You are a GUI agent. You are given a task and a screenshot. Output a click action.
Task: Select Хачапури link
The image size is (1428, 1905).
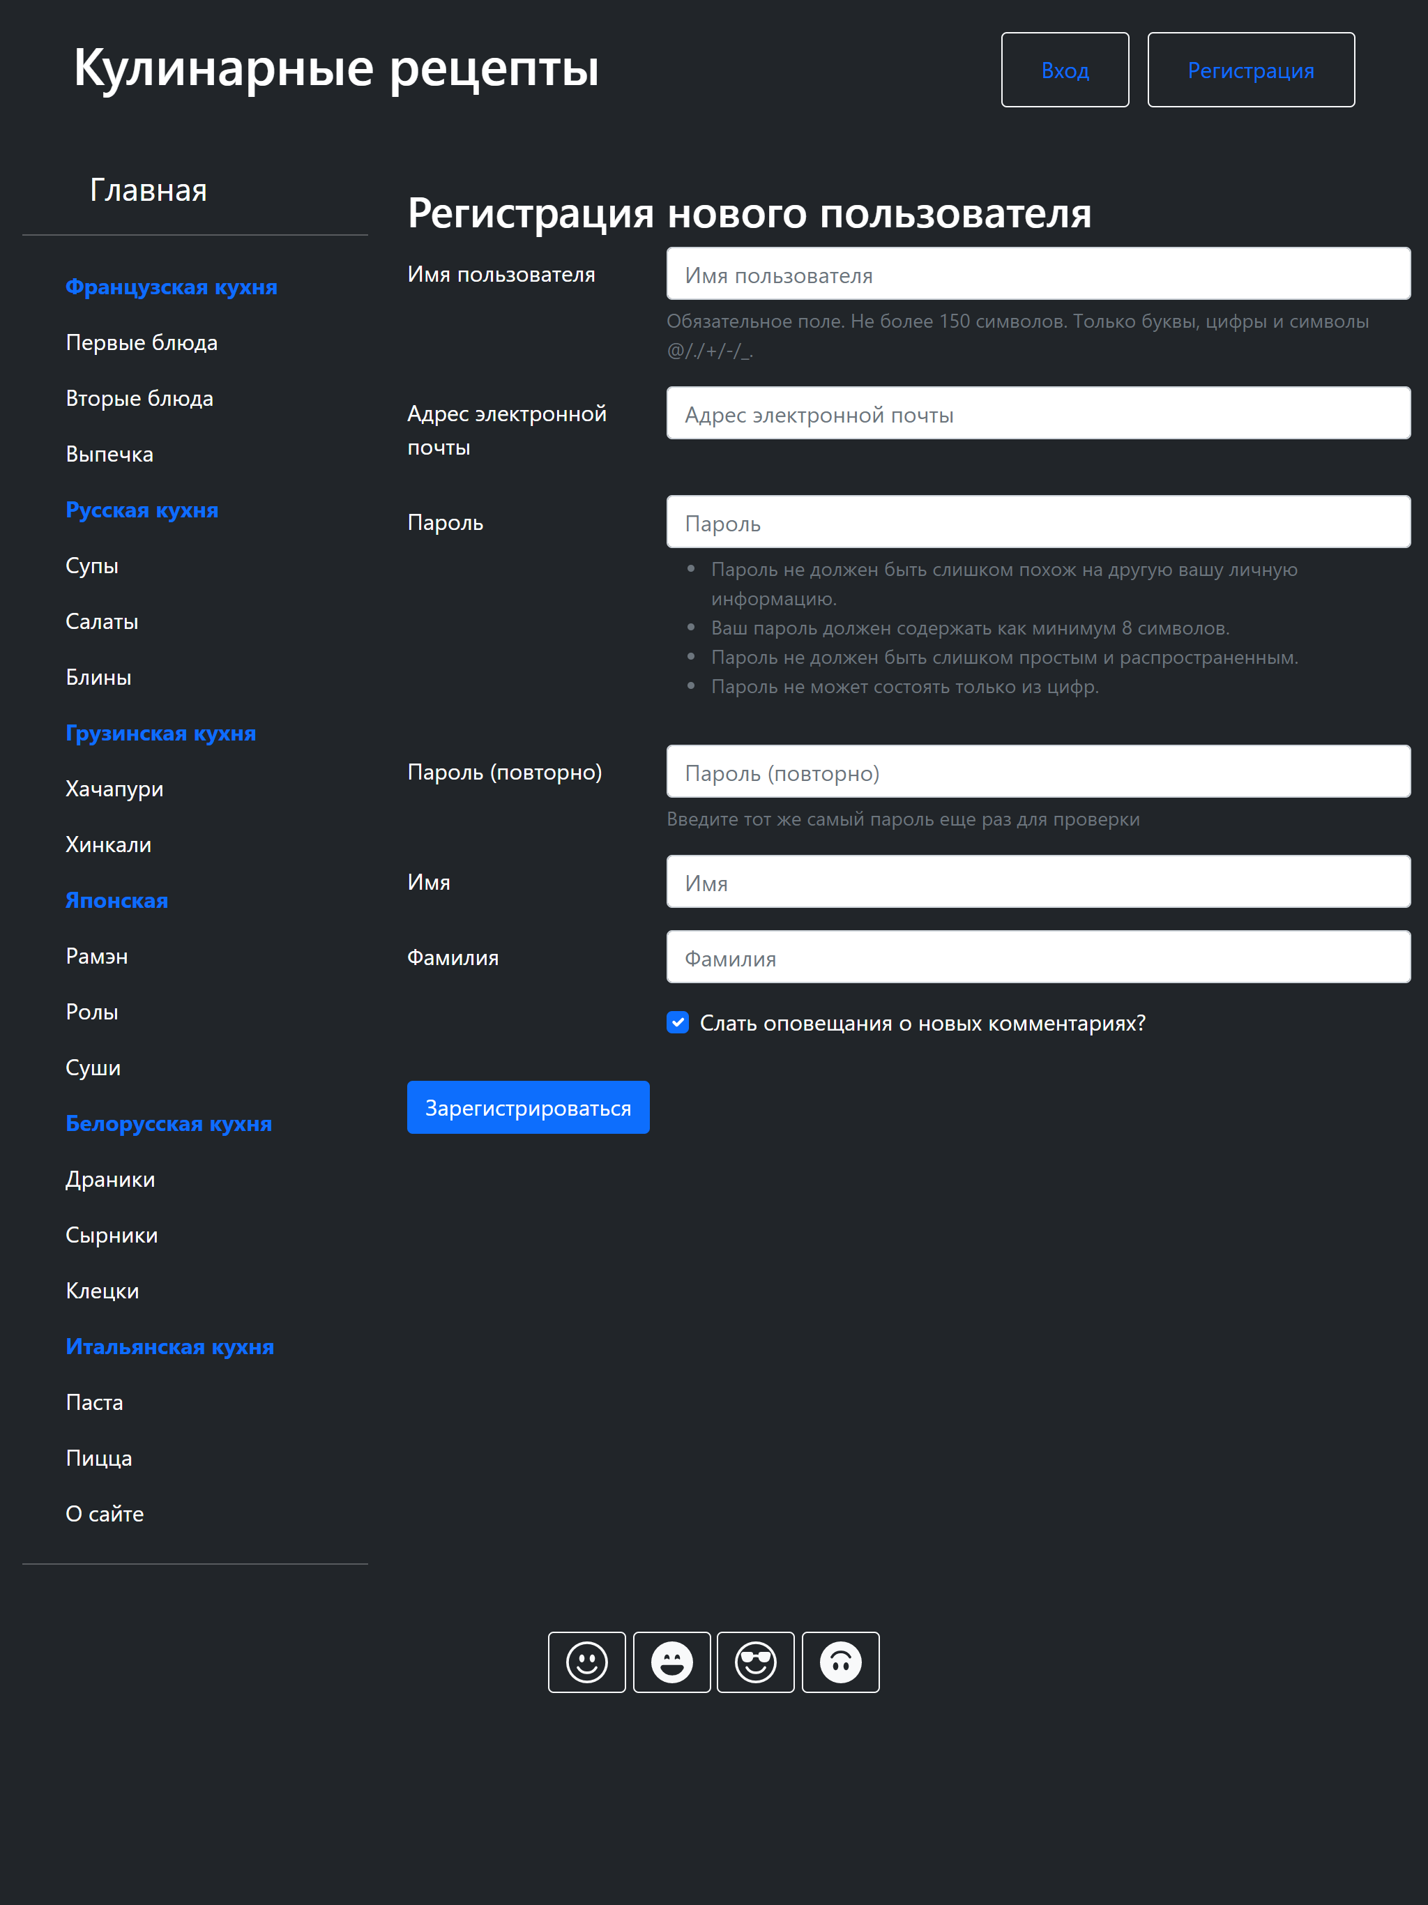(x=114, y=789)
